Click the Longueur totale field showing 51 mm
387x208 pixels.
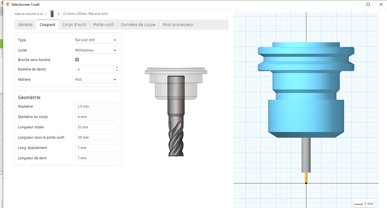(x=97, y=127)
